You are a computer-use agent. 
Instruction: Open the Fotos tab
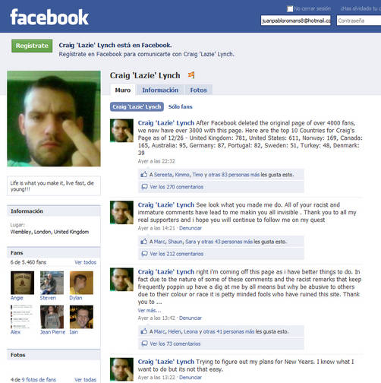point(198,90)
